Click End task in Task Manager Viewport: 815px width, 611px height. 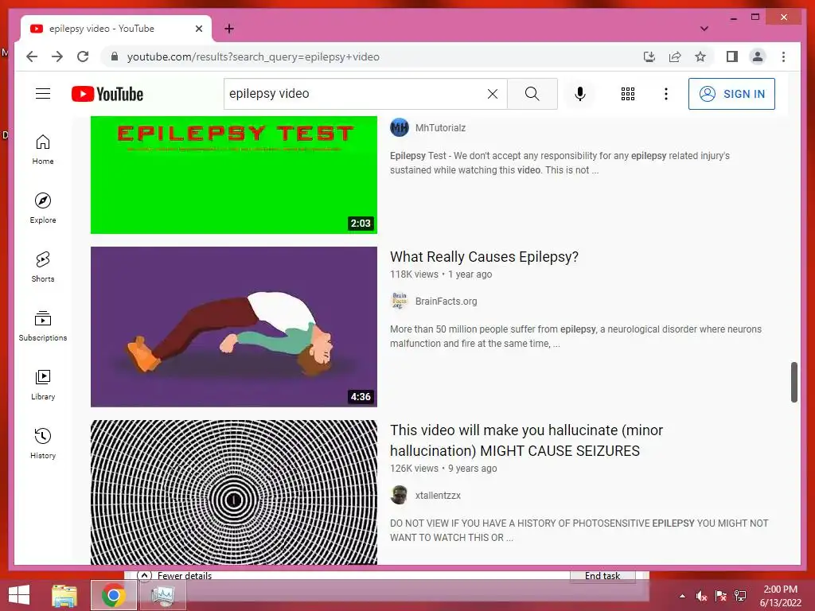coord(602,576)
